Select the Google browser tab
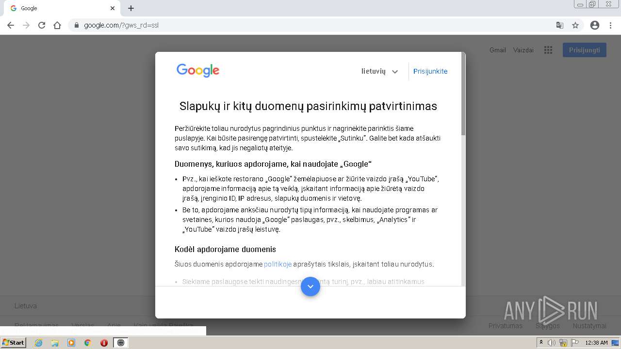 (x=62, y=8)
